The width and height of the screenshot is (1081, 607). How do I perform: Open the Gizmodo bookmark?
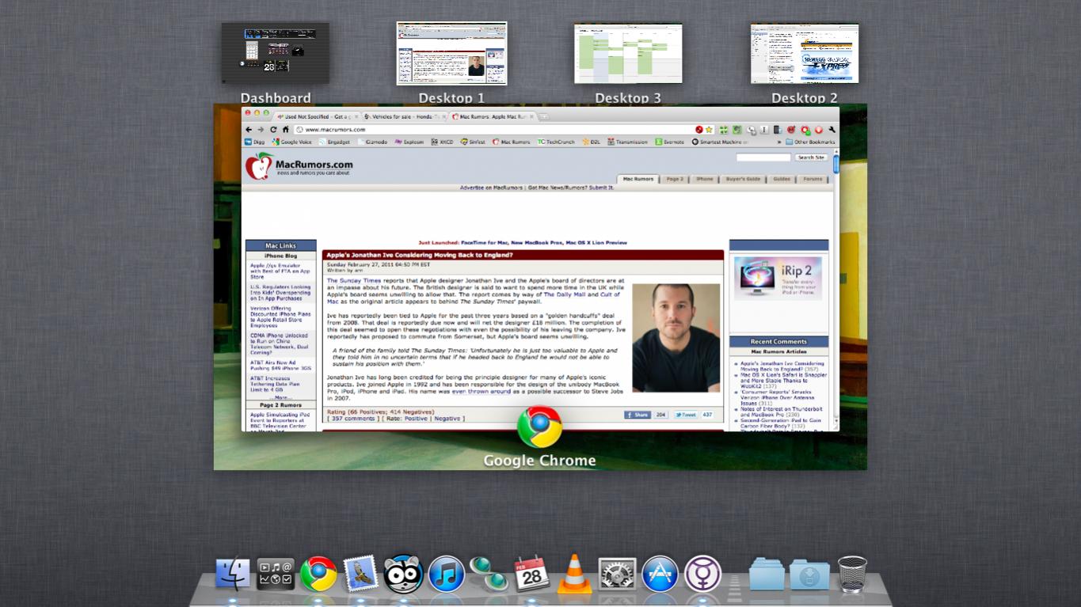(372, 142)
